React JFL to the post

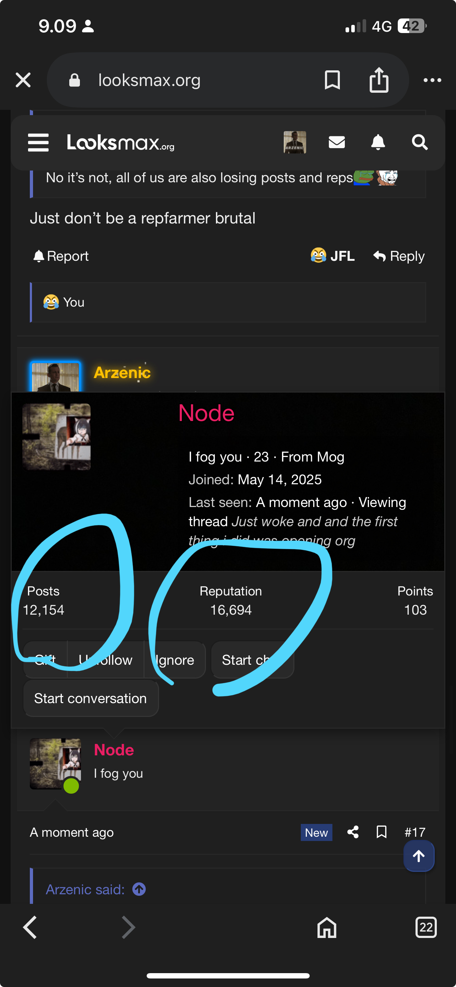pos(332,256)
